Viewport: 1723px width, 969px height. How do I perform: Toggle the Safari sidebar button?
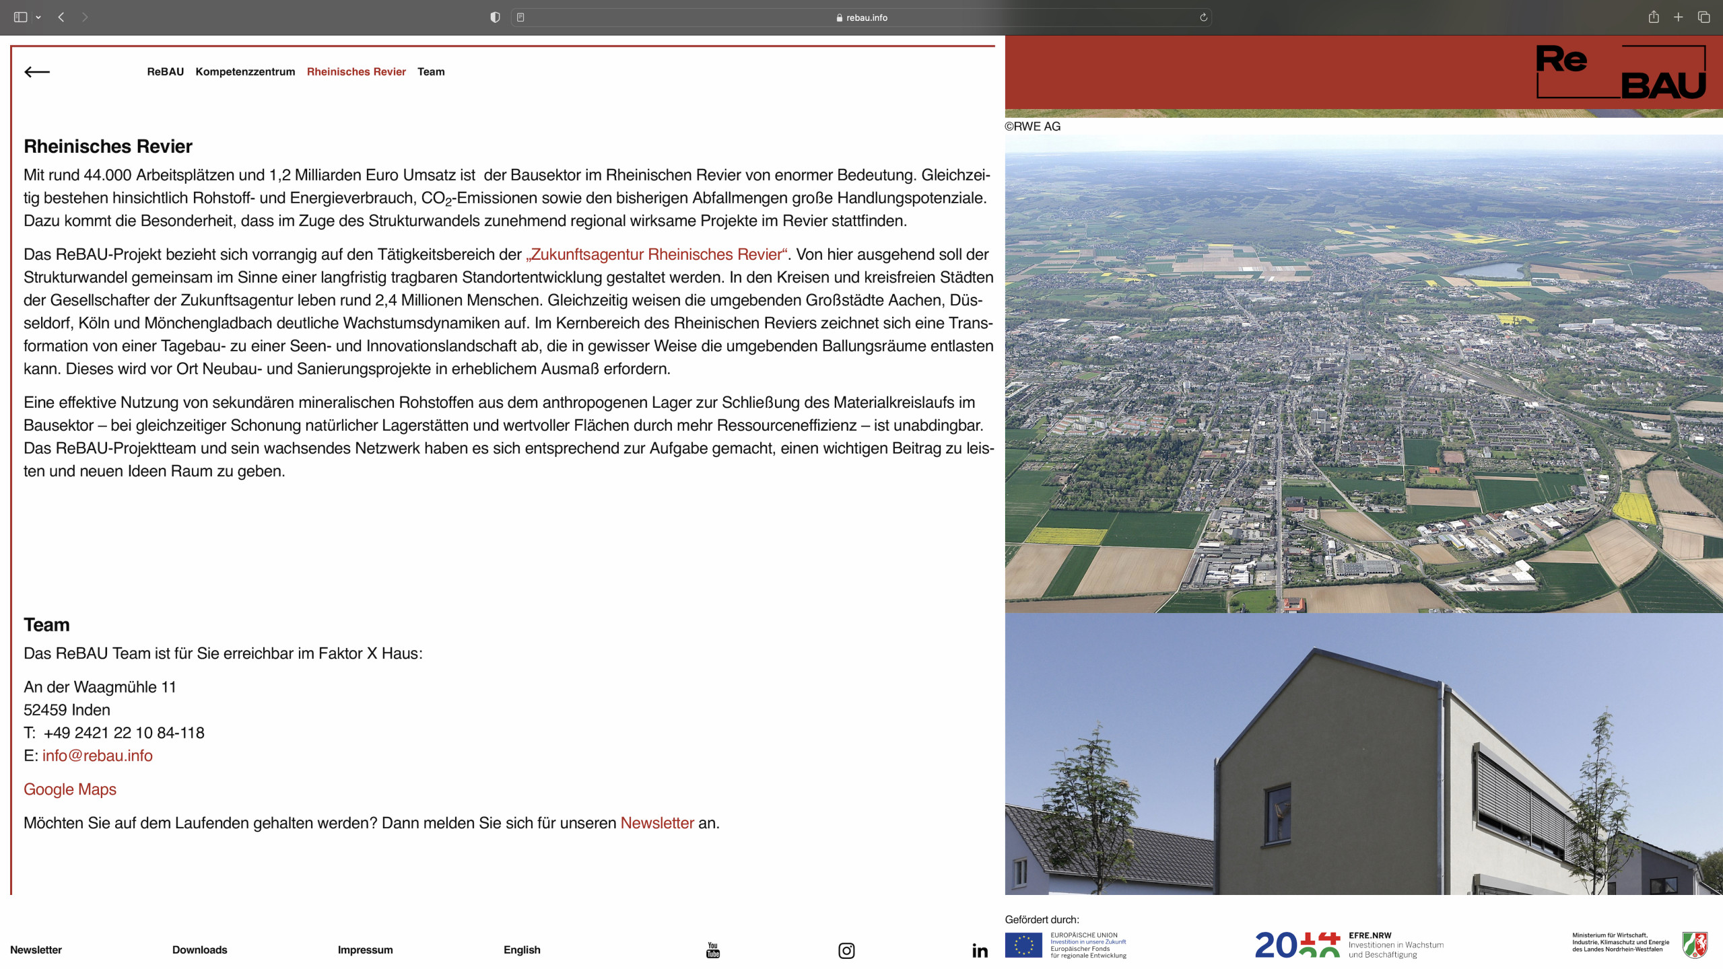coord(20,17)
